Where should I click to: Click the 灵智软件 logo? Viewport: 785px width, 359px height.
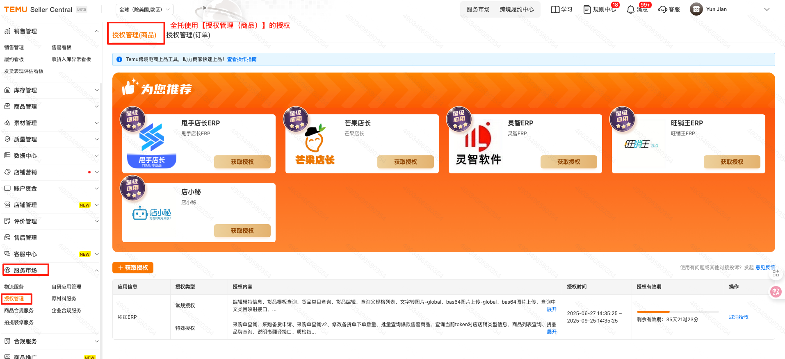tap(478, 143)
